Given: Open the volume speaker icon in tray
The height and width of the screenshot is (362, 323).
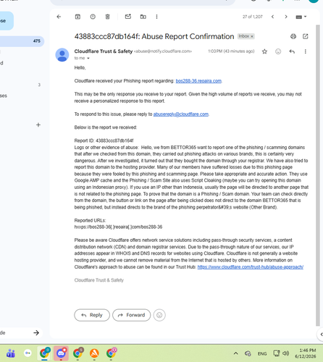Looking at the screenshot, I should 286,353.
